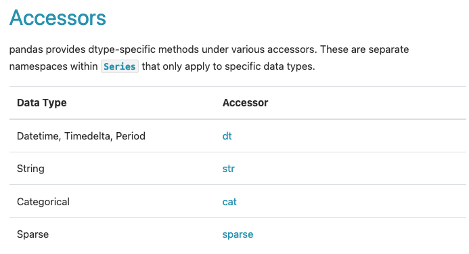This screenshot has width=469, height=254.
Task: Click 'These are separate' in the paragraph
Action: coord(364,49)
